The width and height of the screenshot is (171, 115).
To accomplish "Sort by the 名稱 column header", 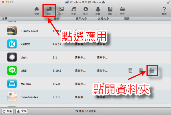I will (x=5, y=19).
